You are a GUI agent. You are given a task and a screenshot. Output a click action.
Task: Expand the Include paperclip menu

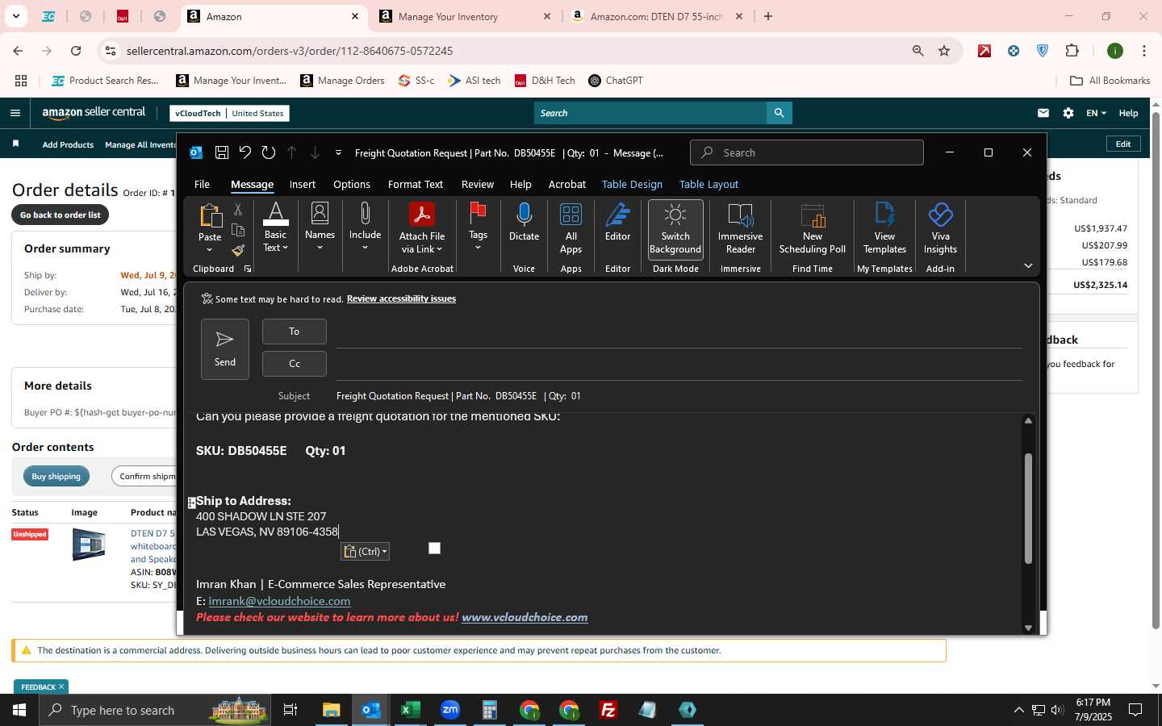tap(365, 228)
